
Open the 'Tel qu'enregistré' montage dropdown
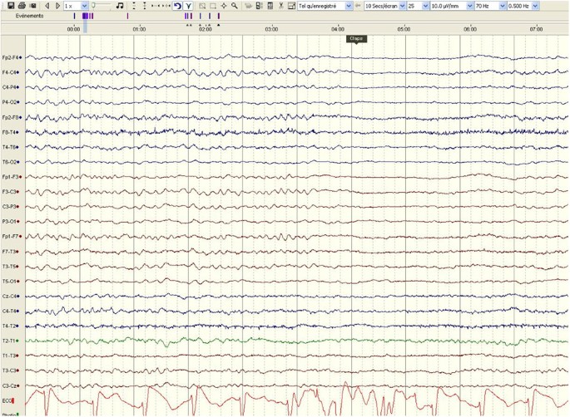[x=325, y=6]
